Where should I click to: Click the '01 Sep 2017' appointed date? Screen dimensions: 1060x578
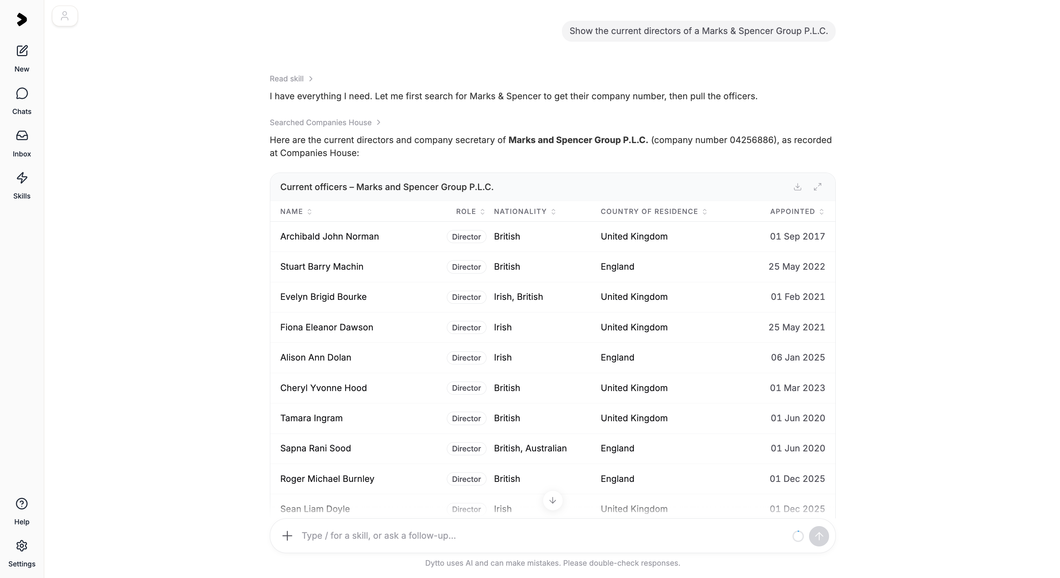point(797,236)
